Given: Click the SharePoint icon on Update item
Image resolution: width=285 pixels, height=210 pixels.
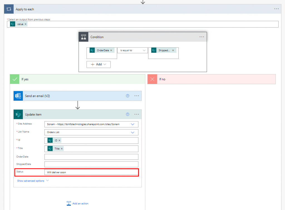Looking at the screenshot, I should pos(18,114).
